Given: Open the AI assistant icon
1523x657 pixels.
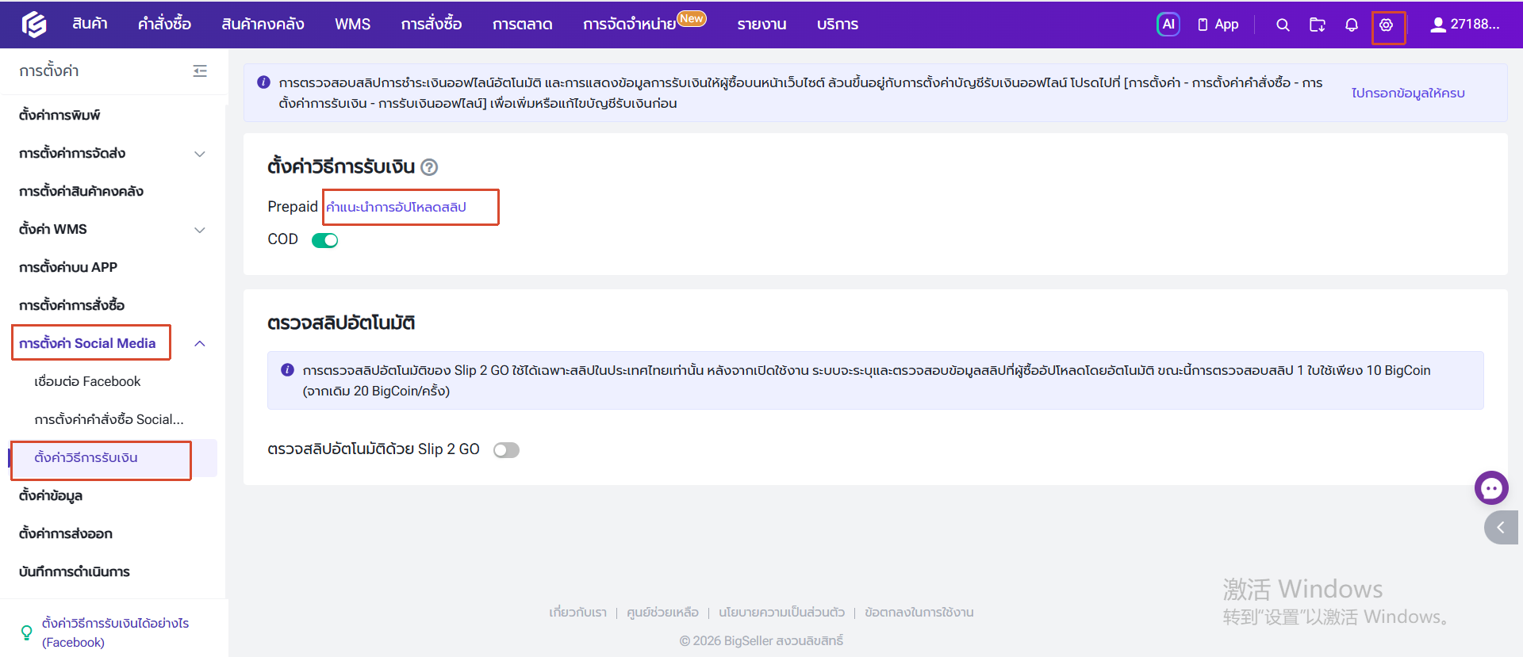Looking at the screenshot, I should click(1168, 25).
